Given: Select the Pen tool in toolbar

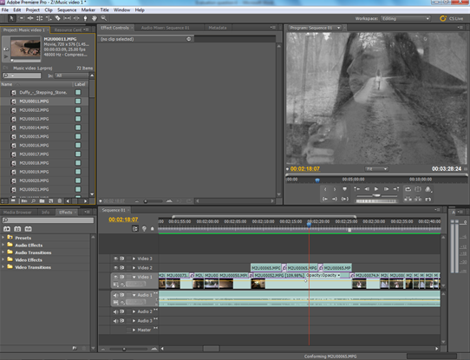Looking at the screenshot, I should (85, 18).
